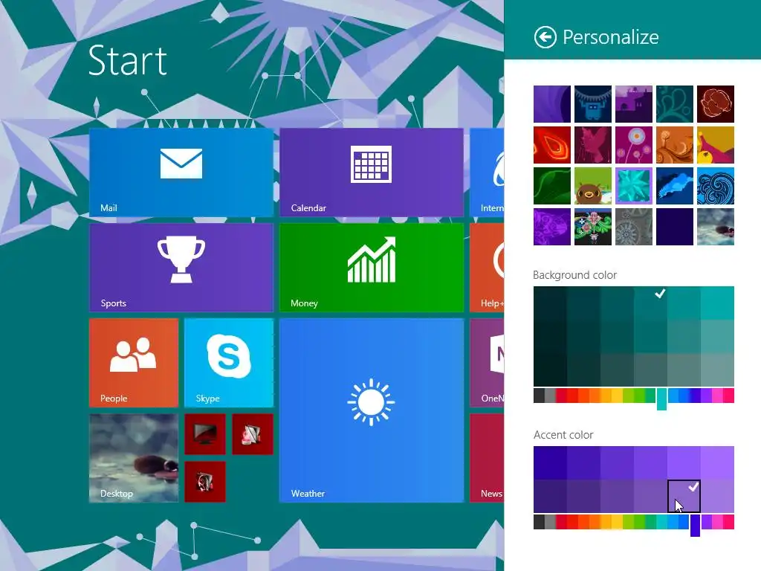This screenshot has height=571, width=761.
Task: Click the teal marker on Background hue strip
Action: [661, 399]
